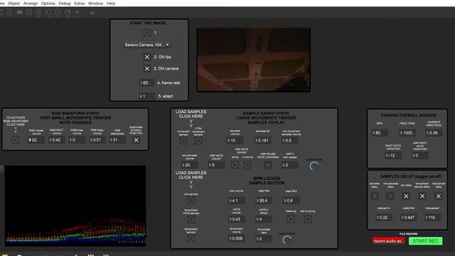Toggle the 3. ON camera checkbox
Screen dimensions: 455x256
coord(147,69)
